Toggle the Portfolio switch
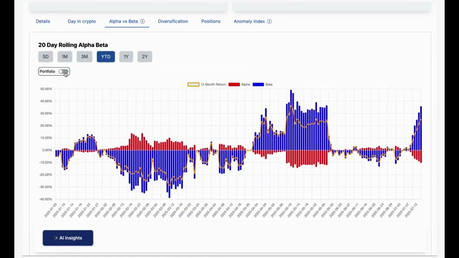The image size is (459, 258). (63, 72)
